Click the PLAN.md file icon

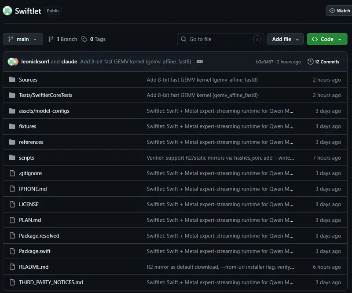[12, 220]
